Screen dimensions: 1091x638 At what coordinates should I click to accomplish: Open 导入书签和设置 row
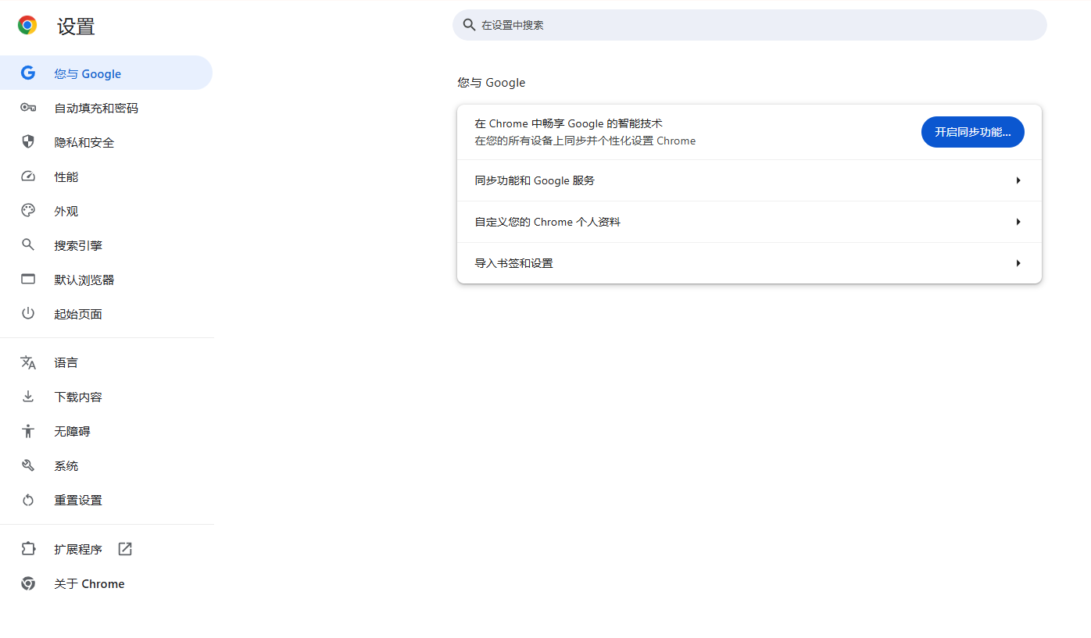(x=749, y=263)
